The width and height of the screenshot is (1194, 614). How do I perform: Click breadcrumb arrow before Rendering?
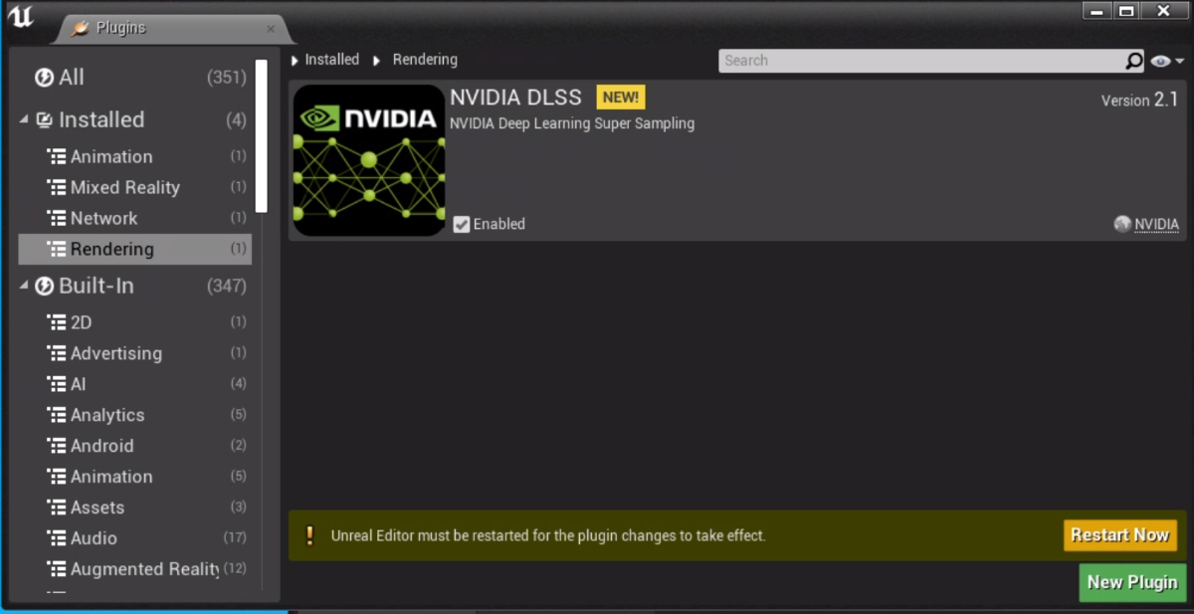click(x=377, y=61)
